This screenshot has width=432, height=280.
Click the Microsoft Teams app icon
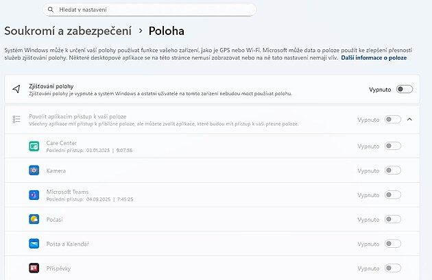click(x=34, y=195)
